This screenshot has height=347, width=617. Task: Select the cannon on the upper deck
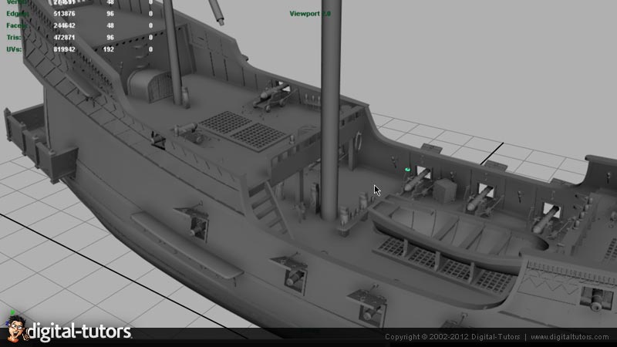(271, 96)
